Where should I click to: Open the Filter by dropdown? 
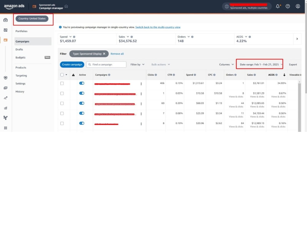coord(138,64)
